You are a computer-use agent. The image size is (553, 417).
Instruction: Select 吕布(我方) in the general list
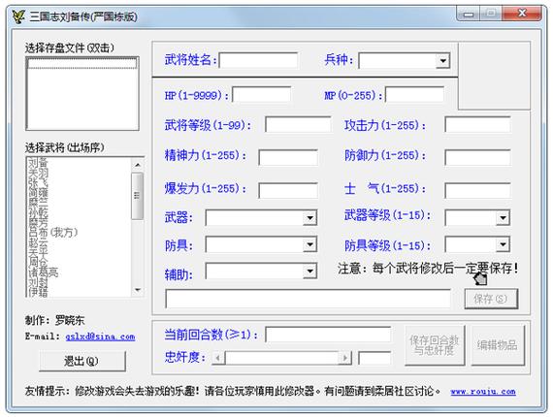click(x=53, y=233)
